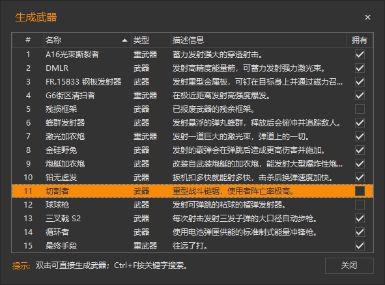The image size is (385, 285).
Task: Check the owned box for 残损框架
Action: 360,109
